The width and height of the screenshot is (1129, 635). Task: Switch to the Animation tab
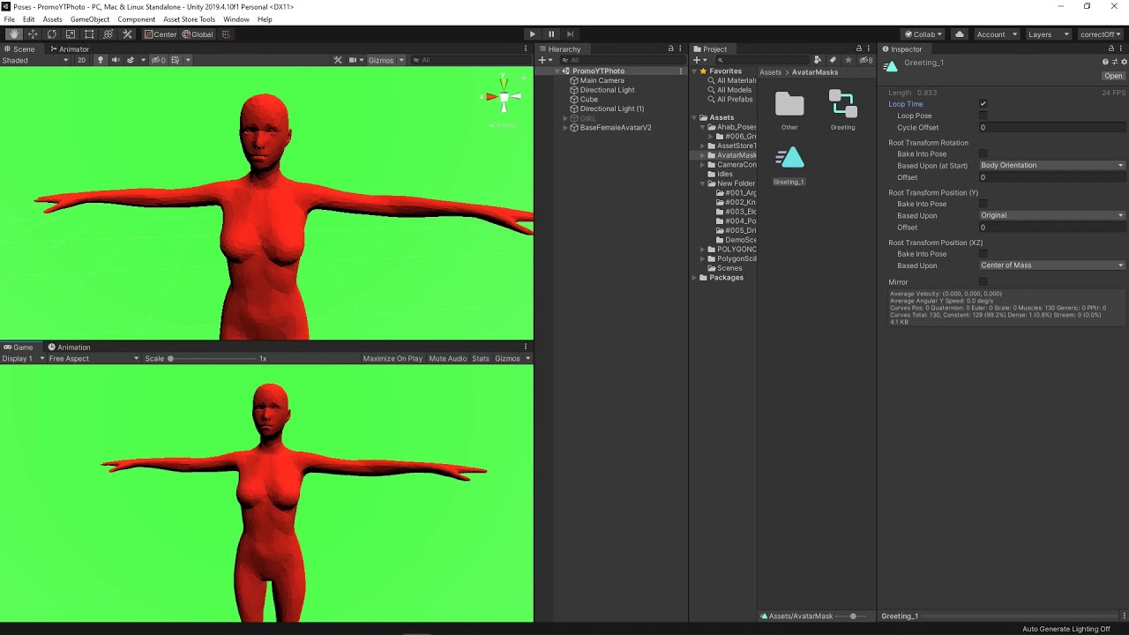point(69,347)
